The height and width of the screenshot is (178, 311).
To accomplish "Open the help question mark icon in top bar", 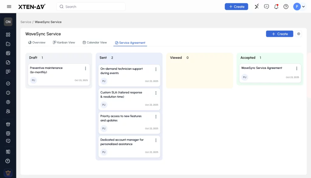I will 286,7.
